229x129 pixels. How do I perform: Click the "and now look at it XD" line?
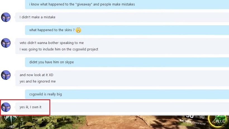[36, 75]
